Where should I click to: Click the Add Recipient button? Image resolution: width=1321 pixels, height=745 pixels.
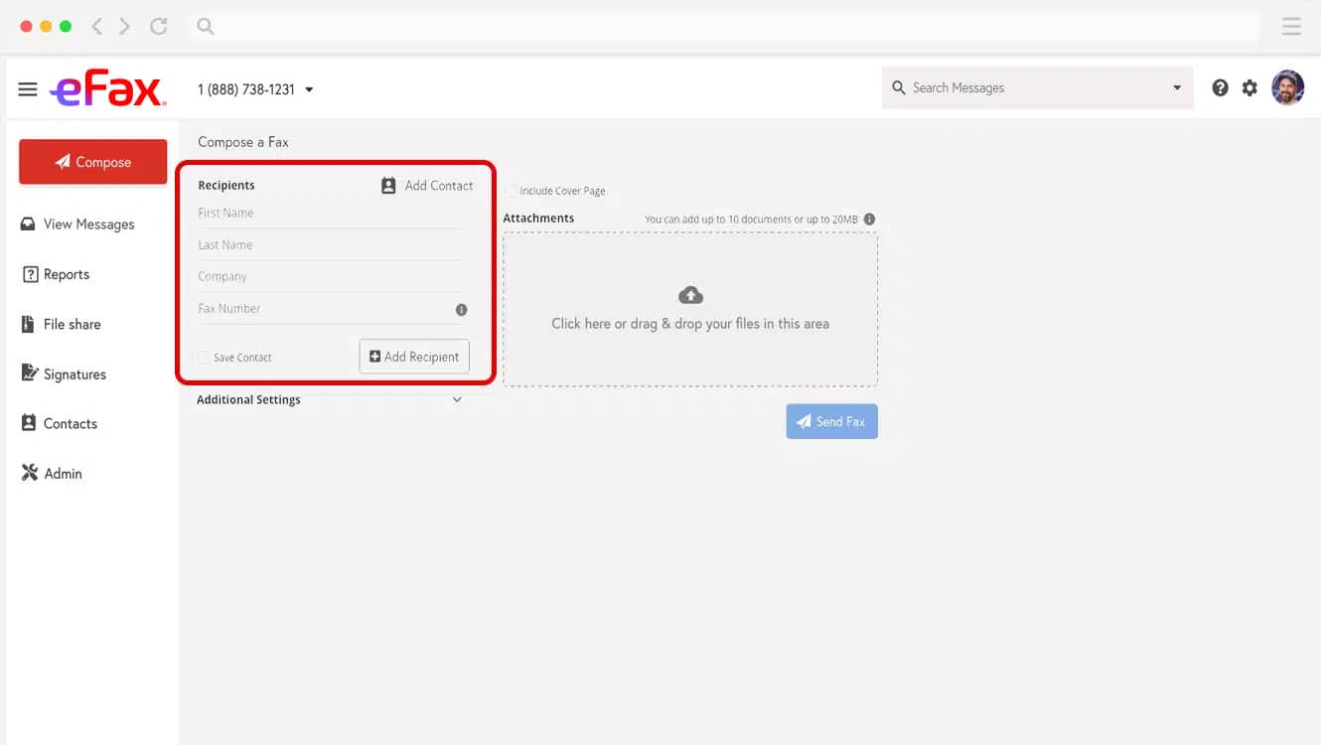413,356
